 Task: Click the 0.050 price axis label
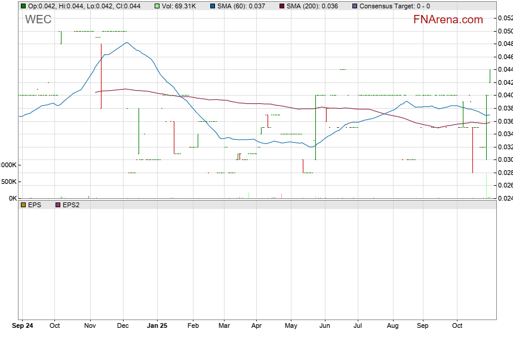tap(505, 31)
